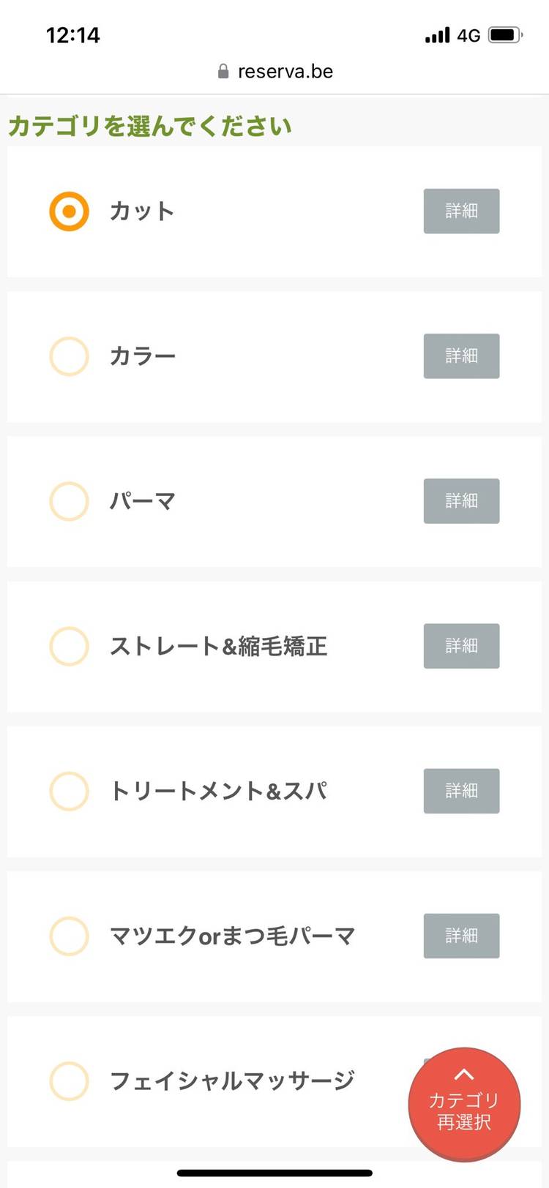Choose the カラー category radio button
This screenshot has height=1188, width=549.
[x=69, y=356]
